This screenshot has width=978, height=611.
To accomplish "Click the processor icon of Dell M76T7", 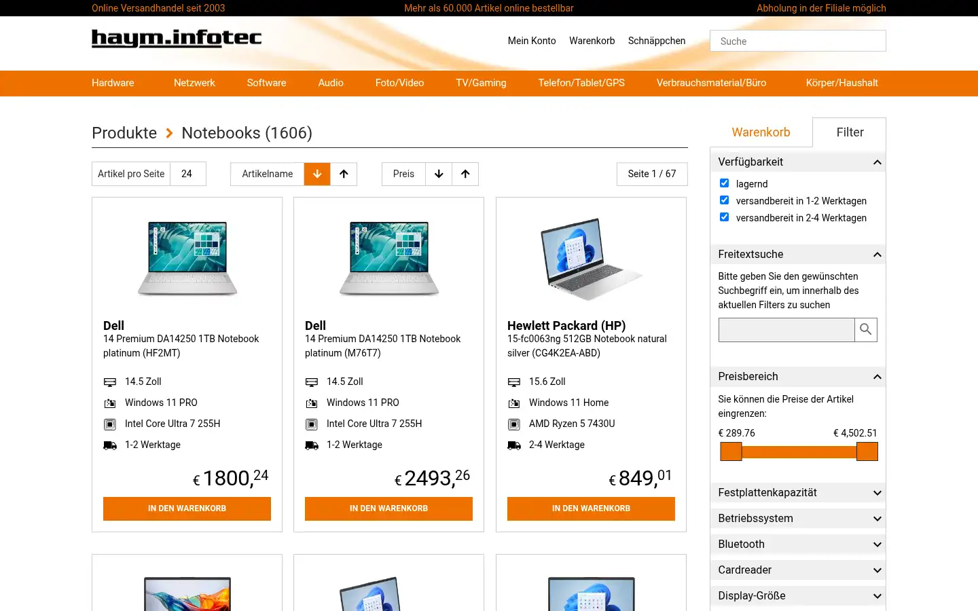I will 312,424.
